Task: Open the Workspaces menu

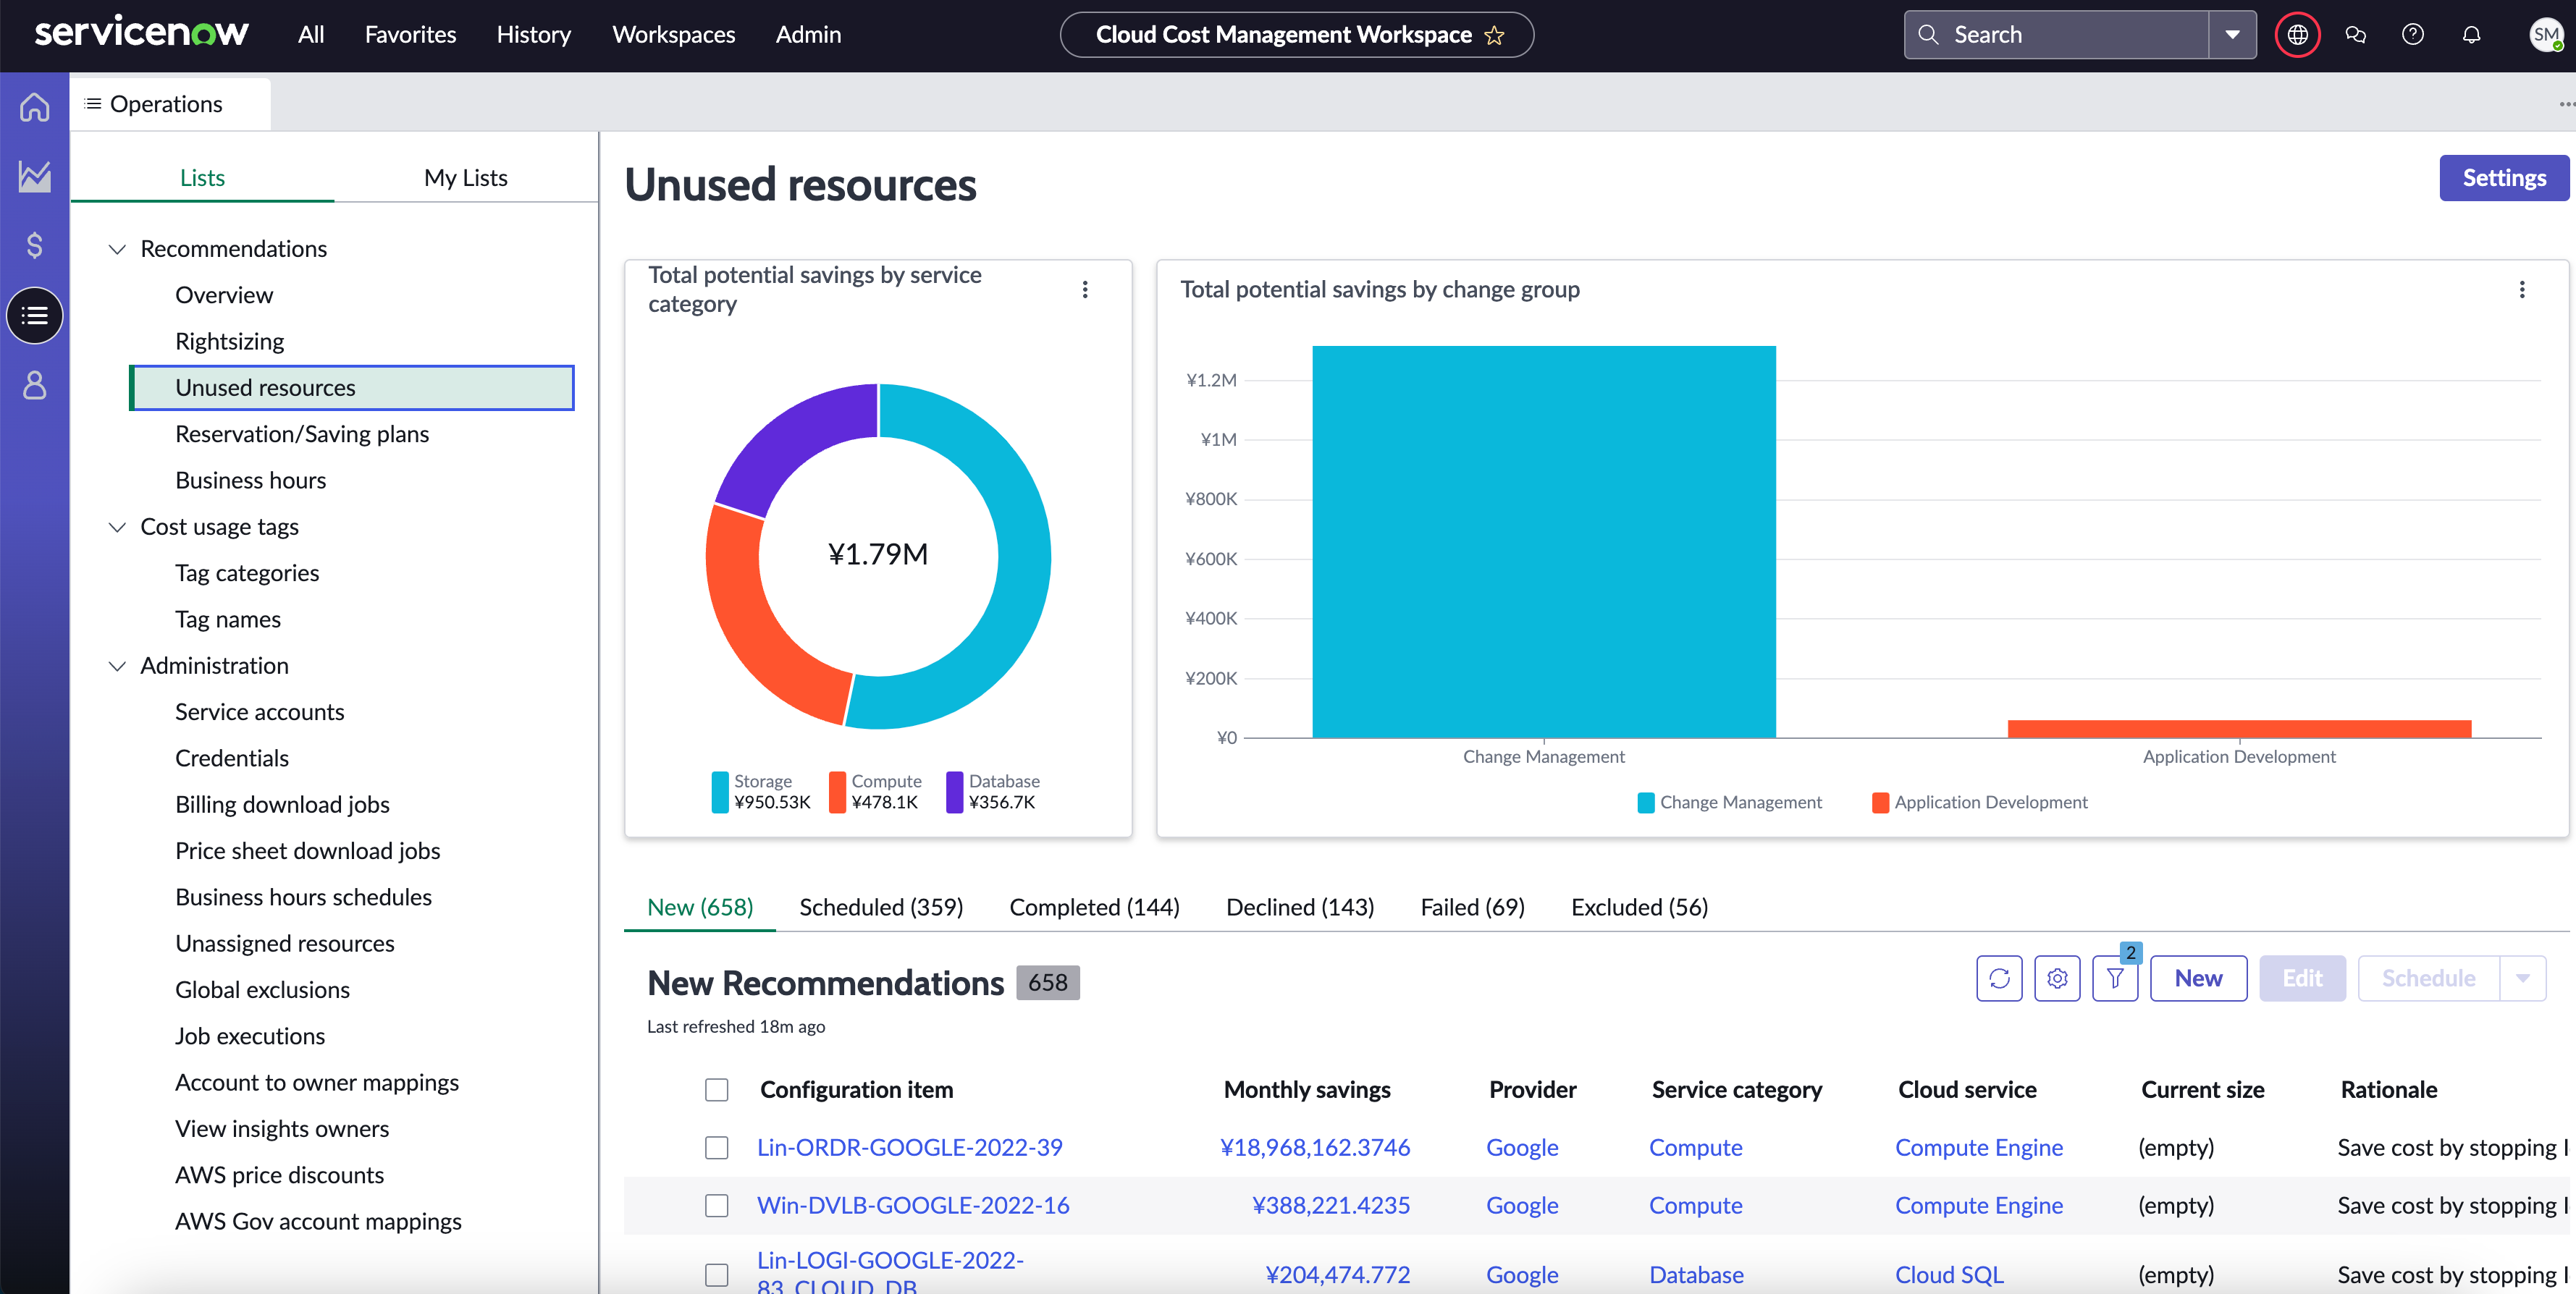Action: [x=673, y=35]
